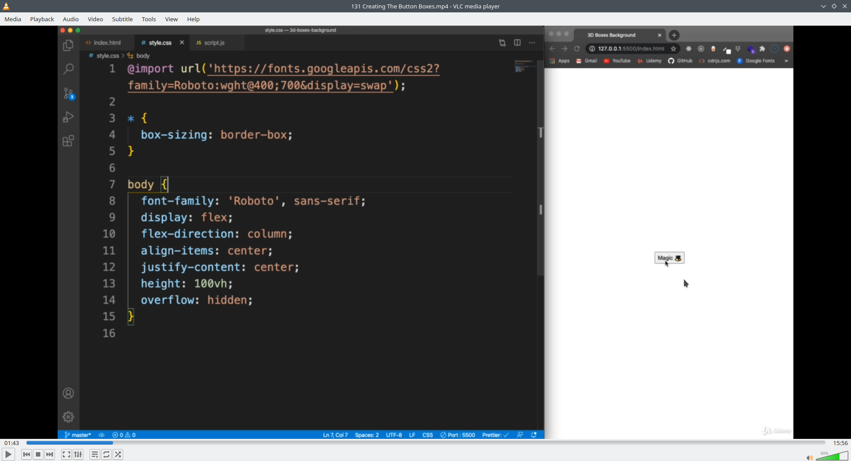851x461 pixels.
Task: Open Accounts icon in VS Code sidebar
Action: (x=68, y=393)
